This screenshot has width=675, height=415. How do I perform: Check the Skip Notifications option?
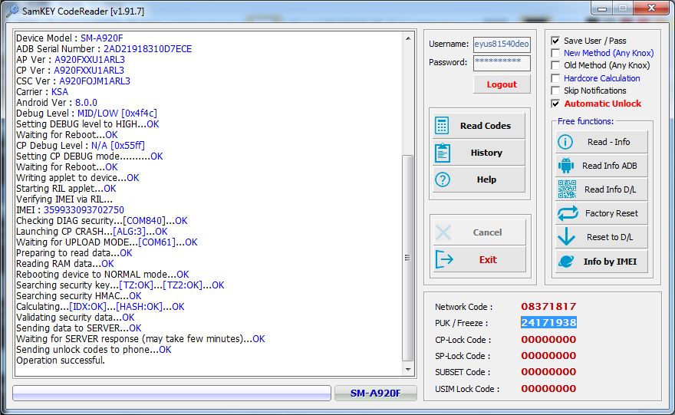tap(555, 91)
